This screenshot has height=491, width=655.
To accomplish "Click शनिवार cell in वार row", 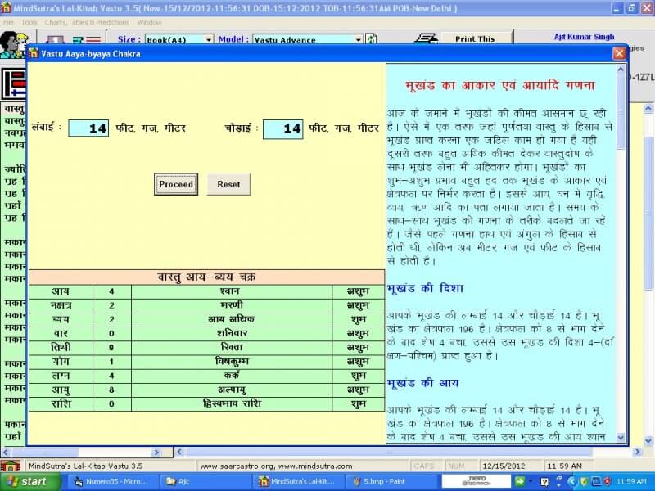I will click(x=232, y=333).
